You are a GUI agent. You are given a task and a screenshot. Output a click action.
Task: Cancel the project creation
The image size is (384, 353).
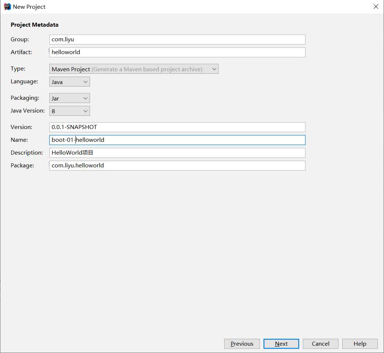coord(321,344)
